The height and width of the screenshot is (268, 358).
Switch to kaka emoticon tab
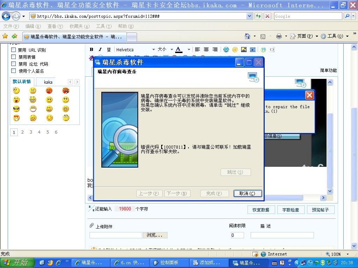(x=48, y=82)
